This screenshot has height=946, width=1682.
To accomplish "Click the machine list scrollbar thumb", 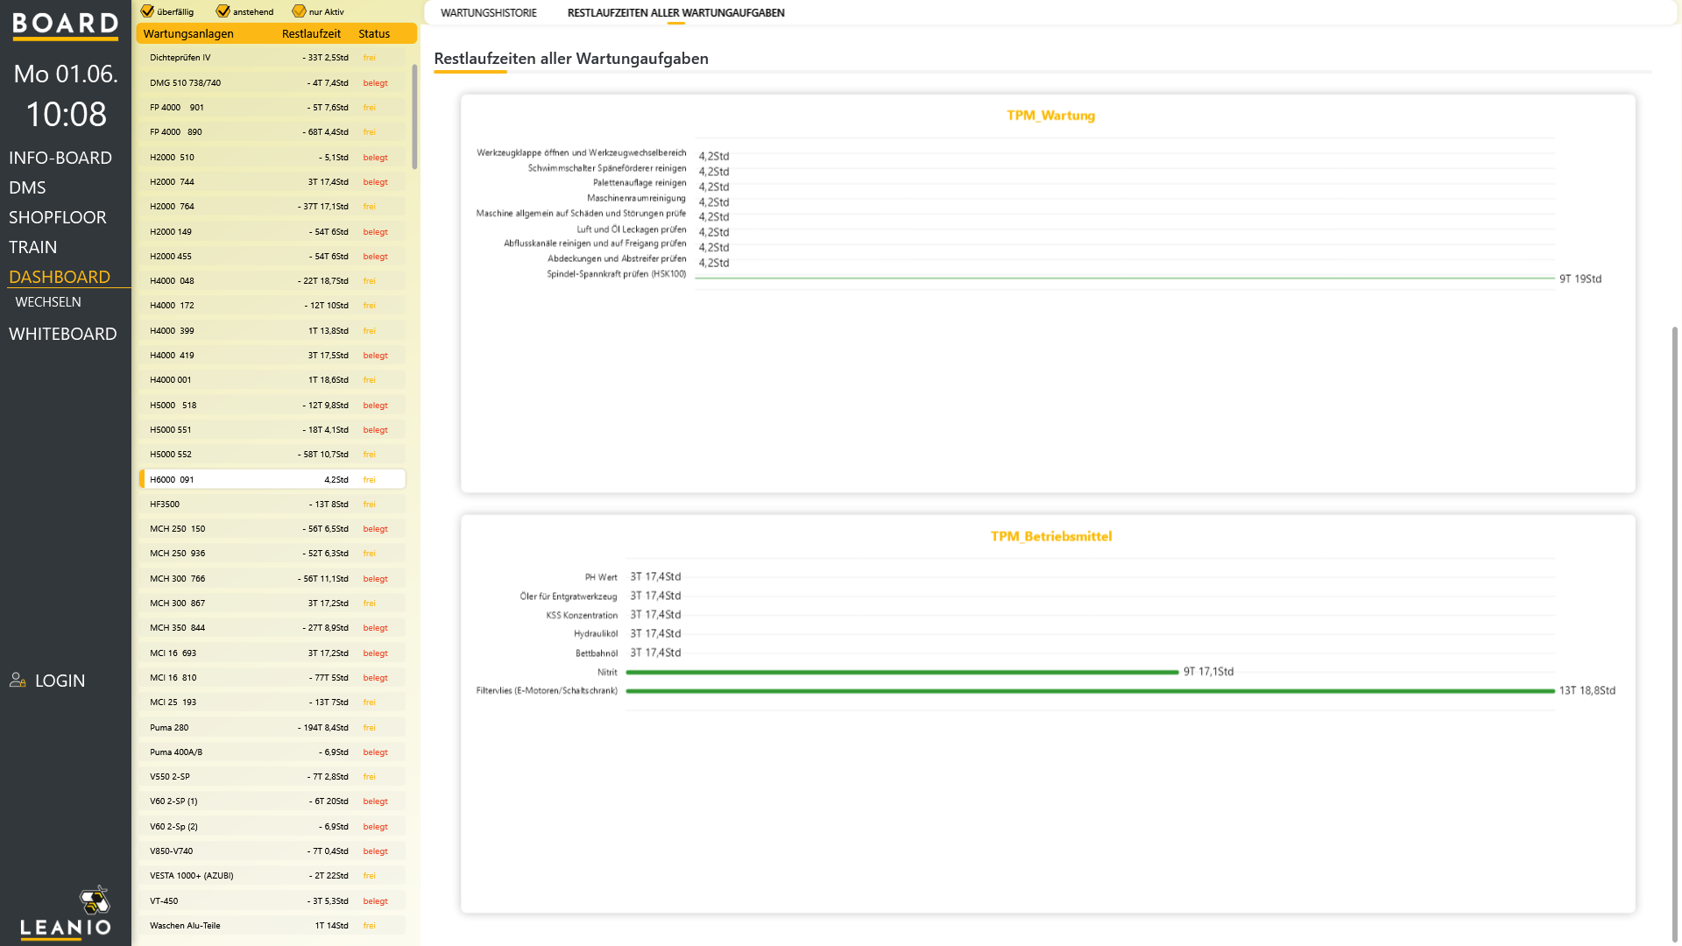I will click(x=414, y=116).
